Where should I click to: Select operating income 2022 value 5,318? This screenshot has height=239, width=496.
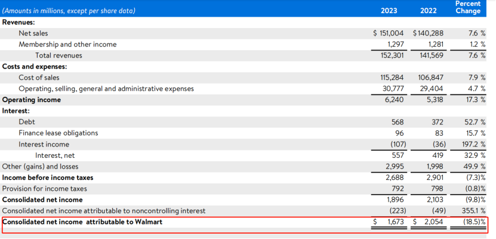pyautogui.click(x=435, y=100)
